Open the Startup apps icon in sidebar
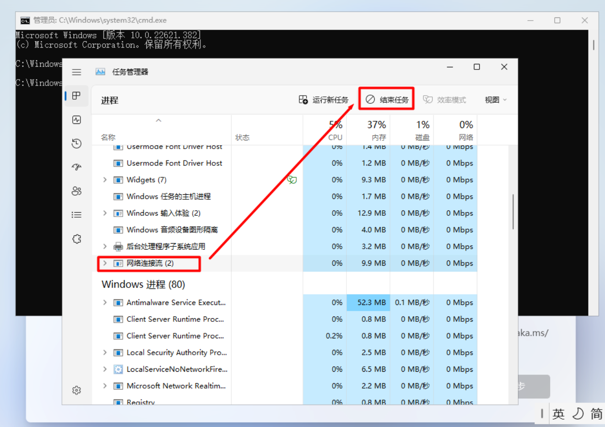This screenshot has height=427, width=605. [x=76, y=167]
